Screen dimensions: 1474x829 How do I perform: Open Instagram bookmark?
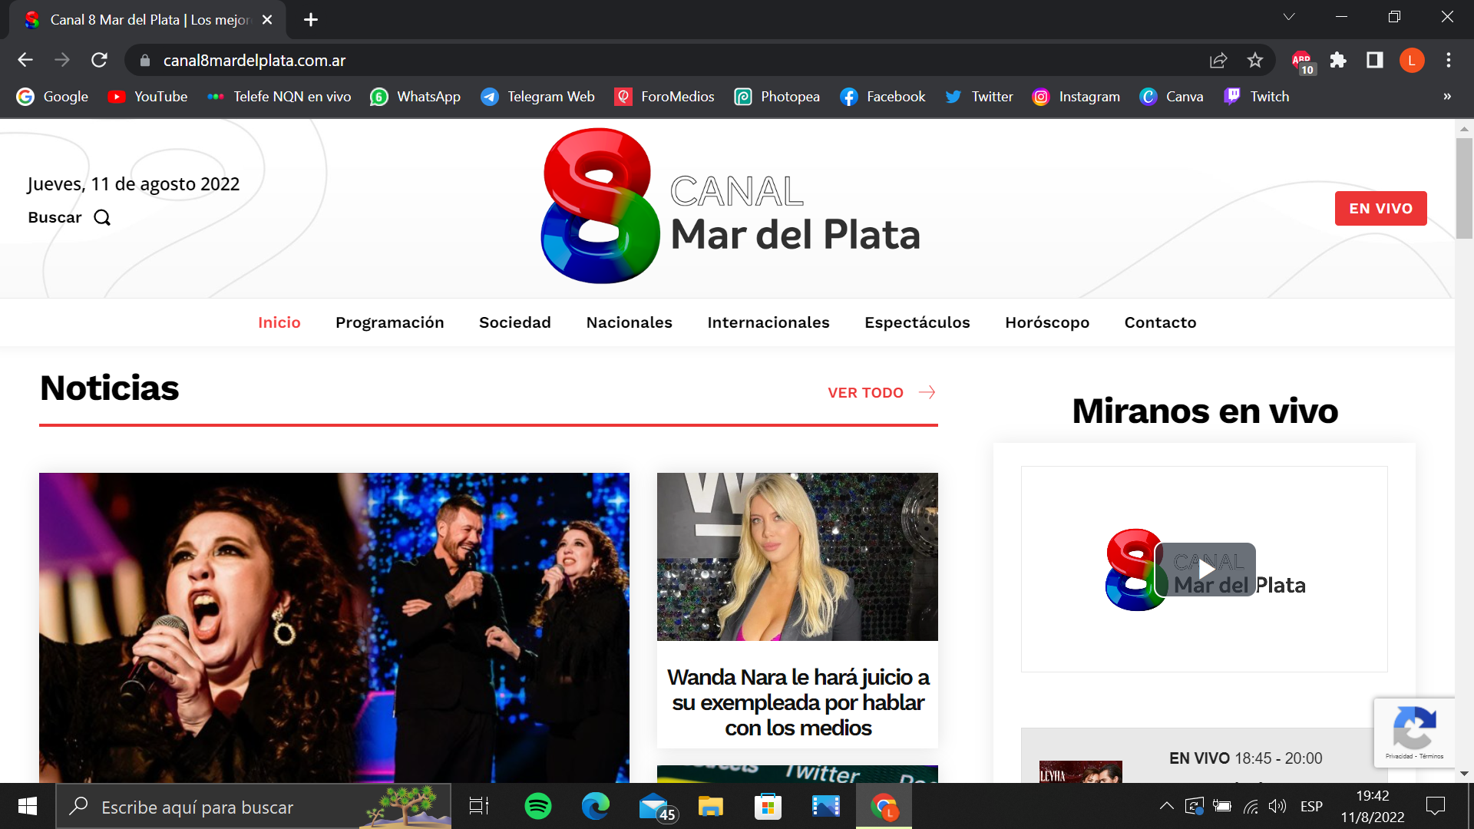coord(1076,97)
